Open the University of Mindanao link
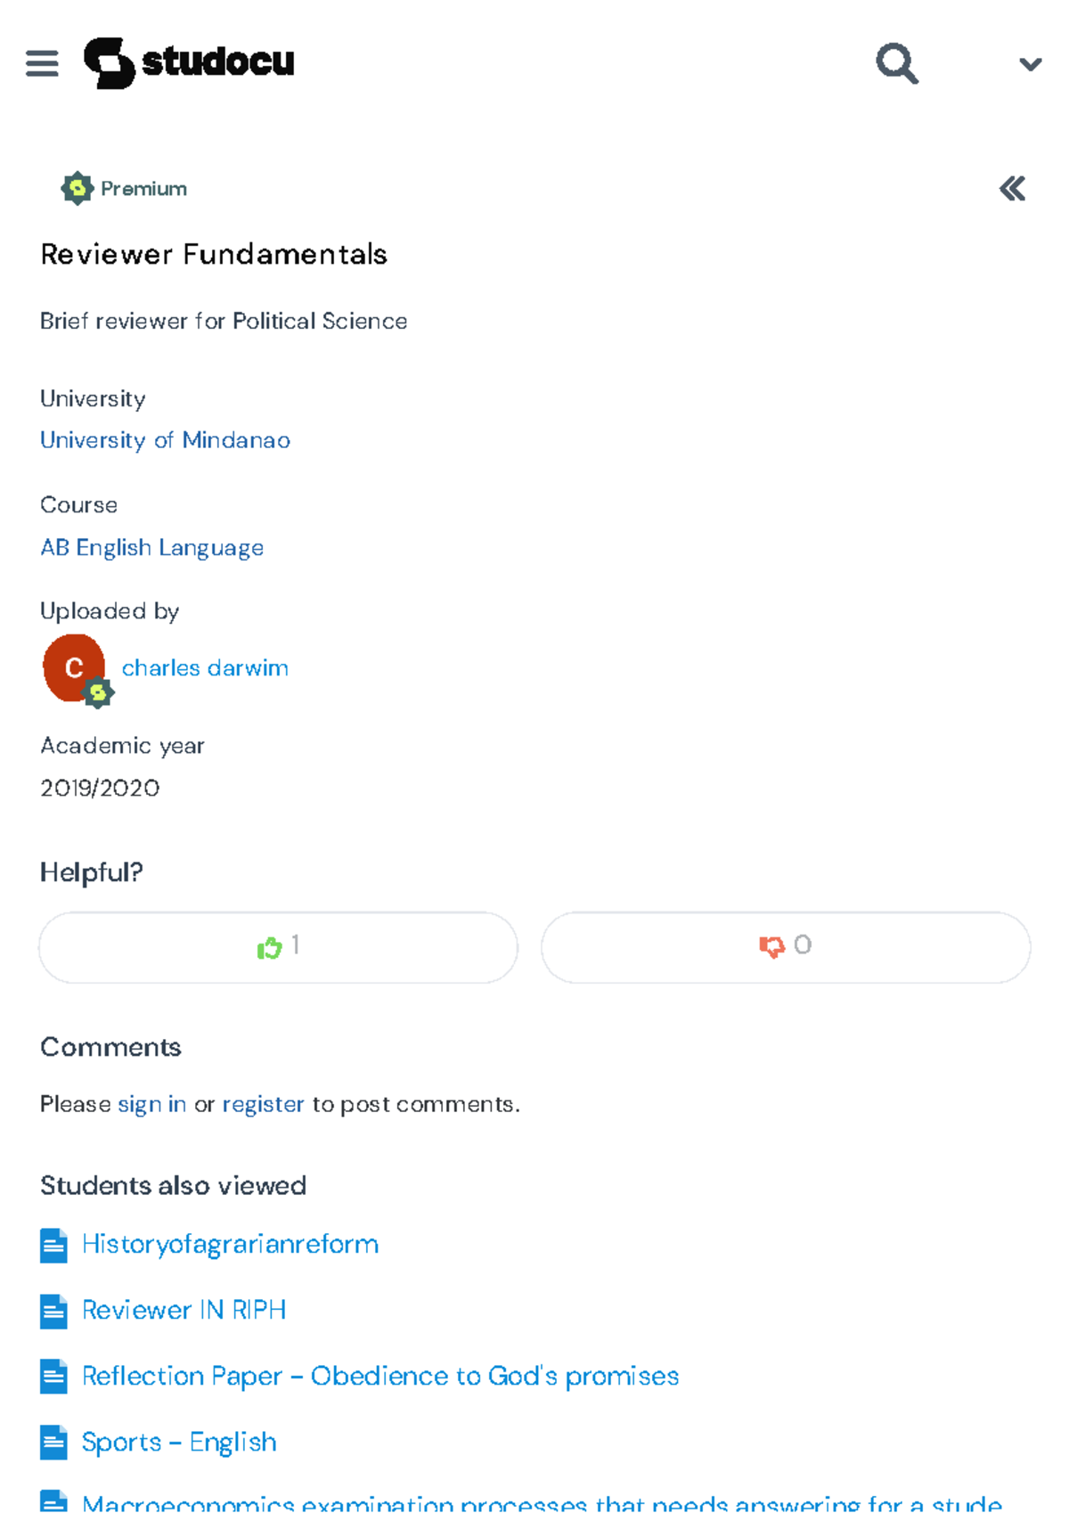Image resolution: width=1069 pixels, height=1513 pixels. tap(164, 440)
